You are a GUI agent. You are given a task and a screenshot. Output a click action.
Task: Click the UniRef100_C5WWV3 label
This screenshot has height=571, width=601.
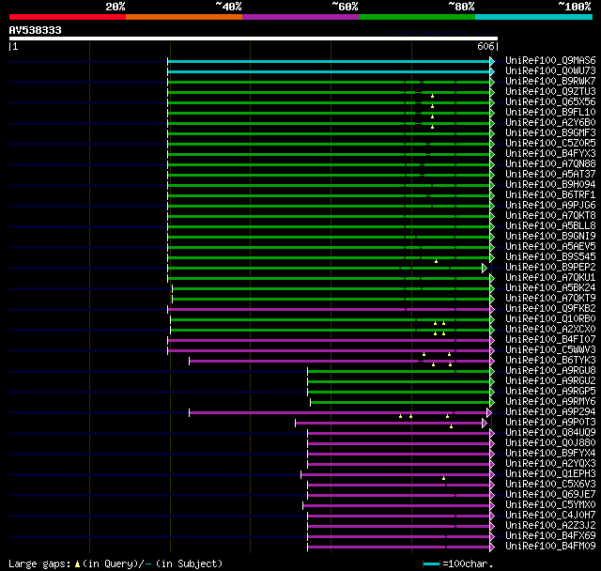point(550,350)
